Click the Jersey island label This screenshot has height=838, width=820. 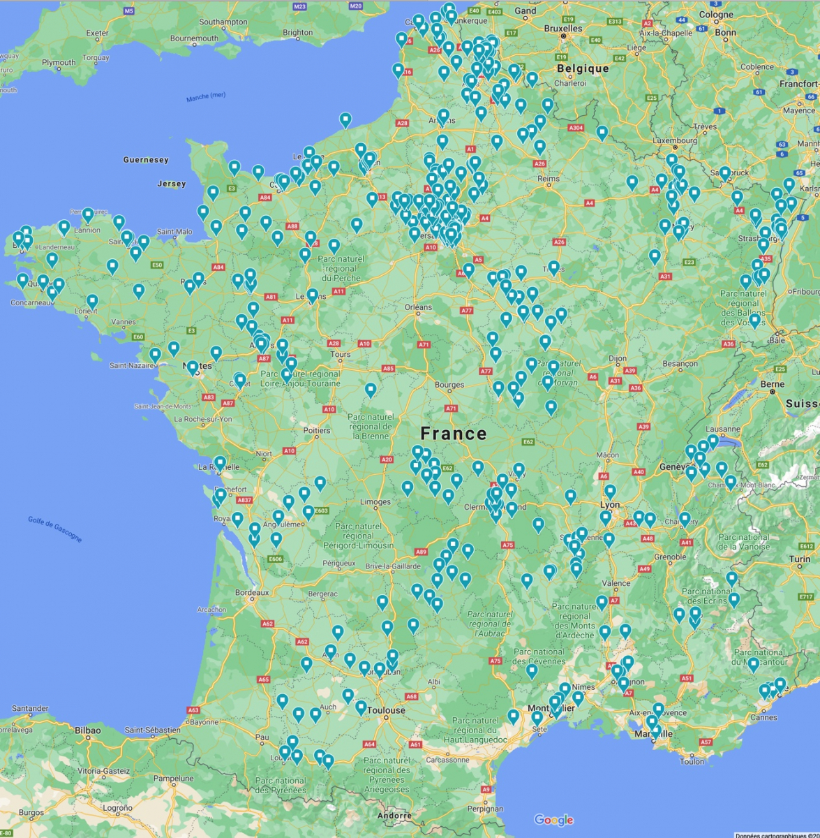click(172, 184)
